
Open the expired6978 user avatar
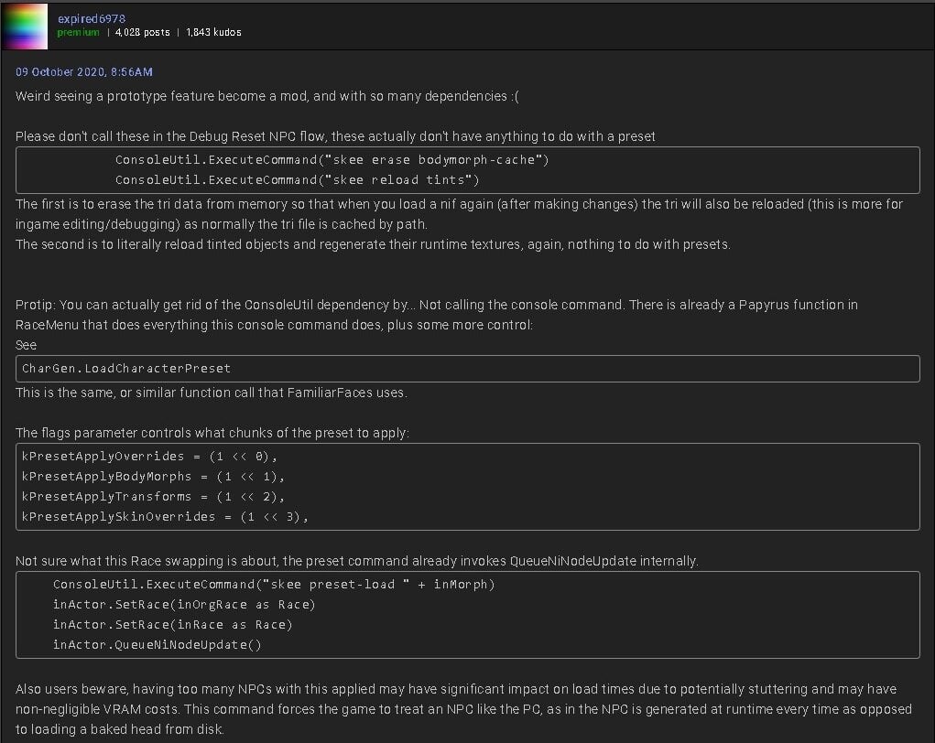[x=25, y=27]
